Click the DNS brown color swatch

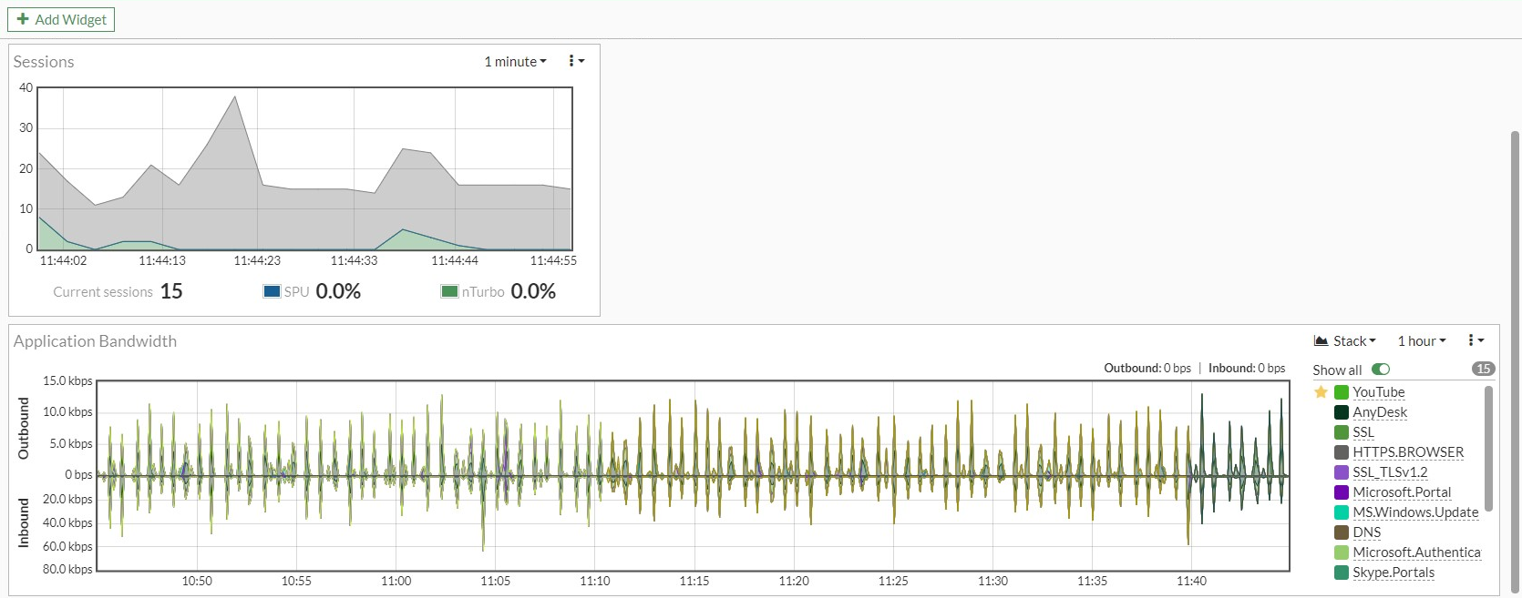click(x=1342, y=532)
